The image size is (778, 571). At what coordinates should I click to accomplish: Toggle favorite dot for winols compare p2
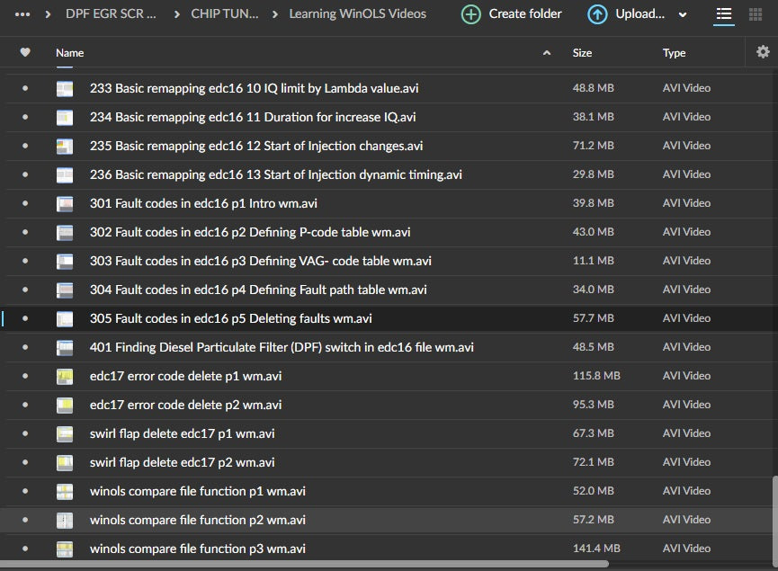point(25,520)
